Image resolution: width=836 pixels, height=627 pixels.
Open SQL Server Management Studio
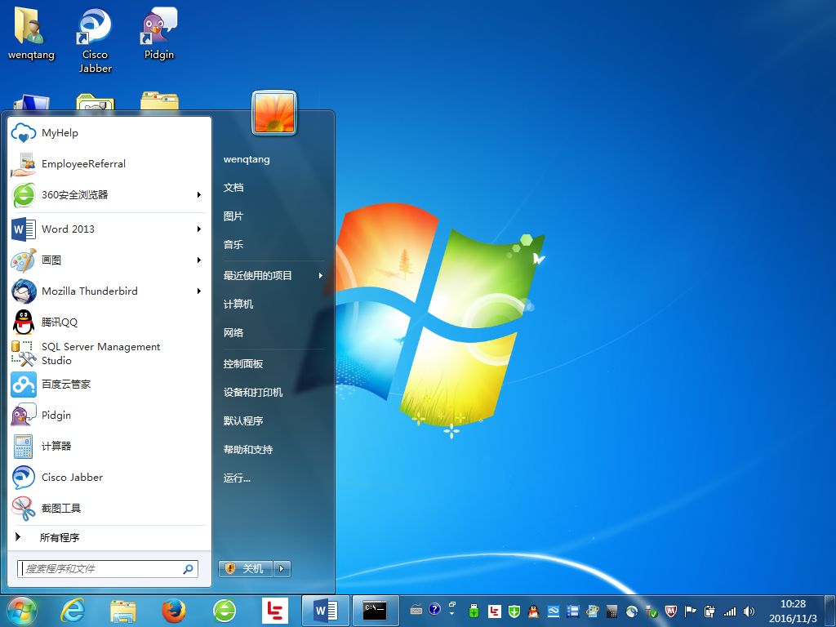point(109,353)
